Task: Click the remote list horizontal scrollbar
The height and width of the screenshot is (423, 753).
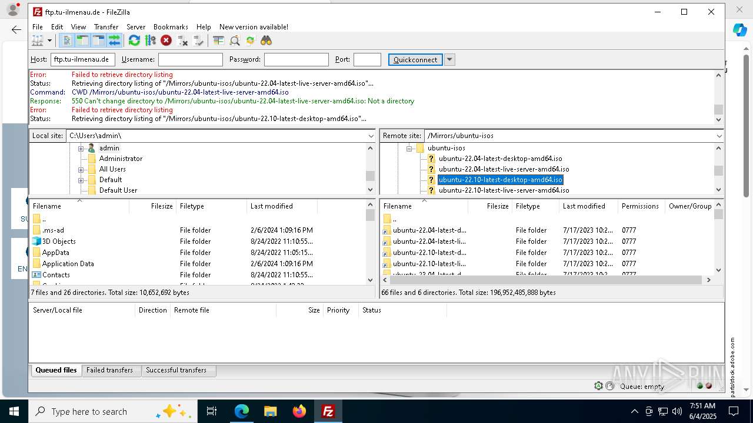Action: 547,280
